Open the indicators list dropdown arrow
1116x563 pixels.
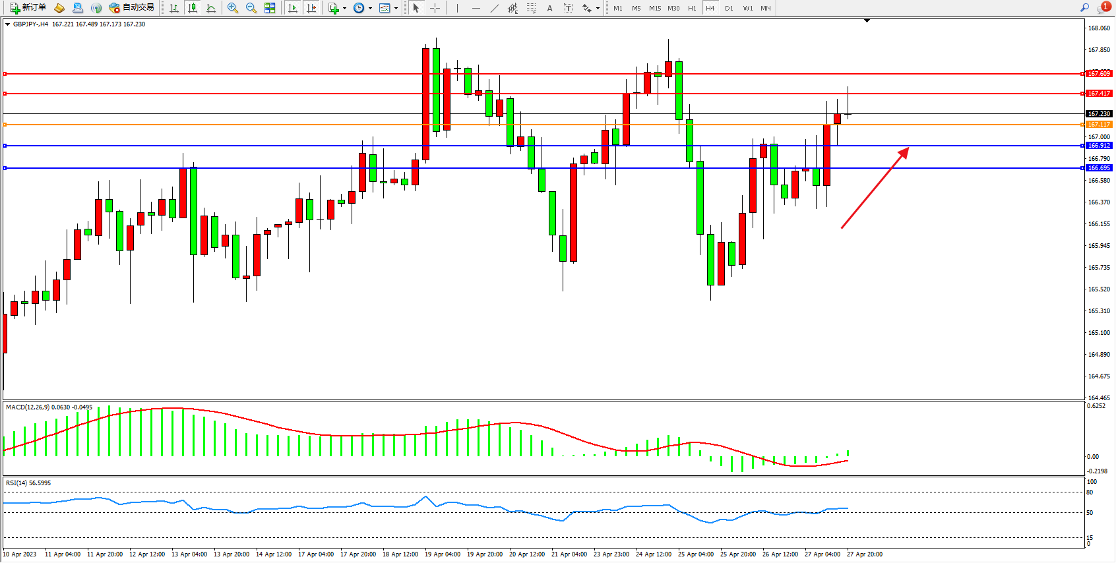pyautogui.click(x=344, y=9)
